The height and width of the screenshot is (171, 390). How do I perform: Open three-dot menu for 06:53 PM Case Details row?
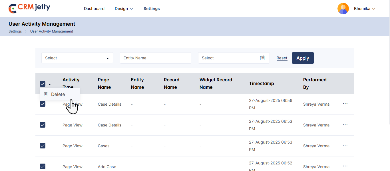point(345,124)
